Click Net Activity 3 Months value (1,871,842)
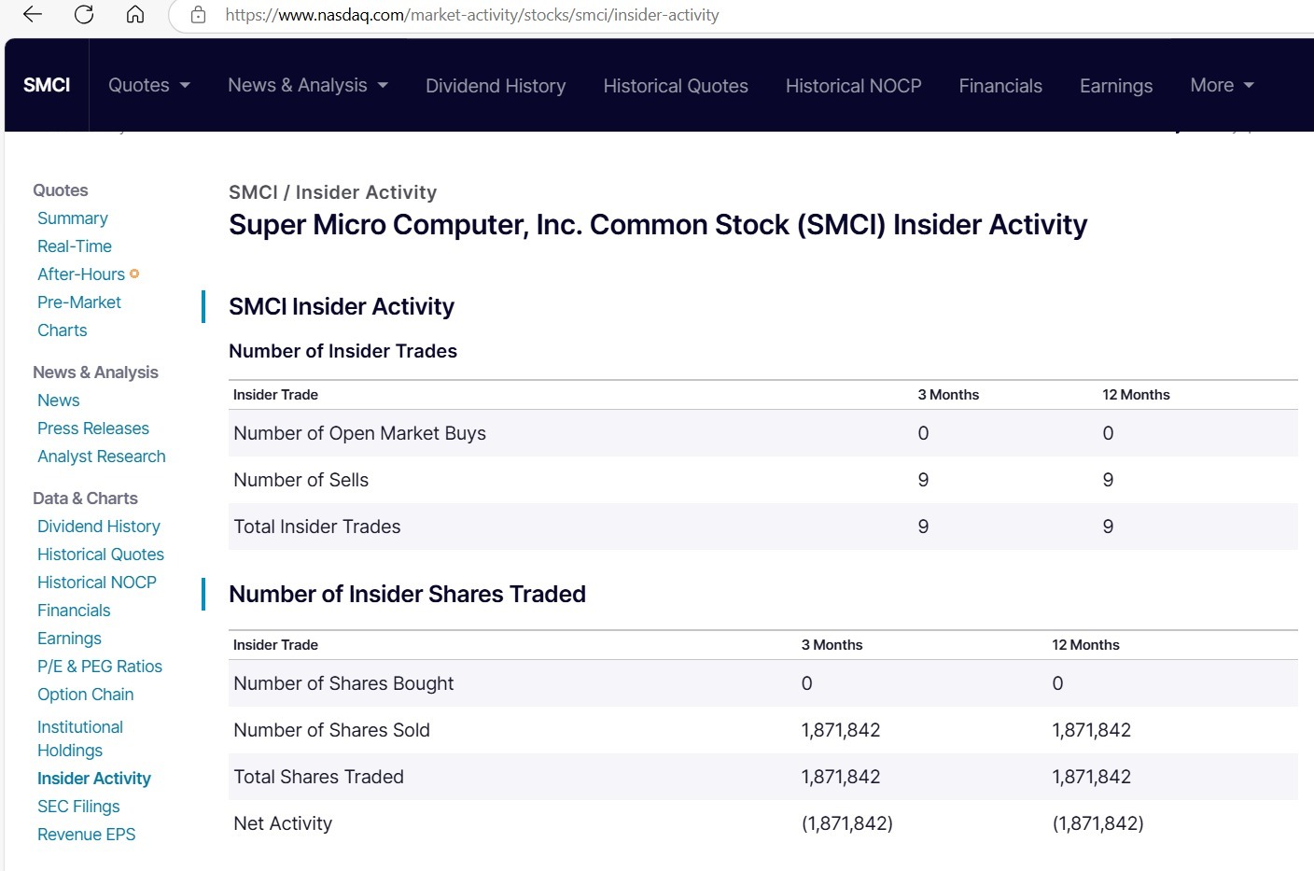This screenshot has width=1314, height=871. 847,823
